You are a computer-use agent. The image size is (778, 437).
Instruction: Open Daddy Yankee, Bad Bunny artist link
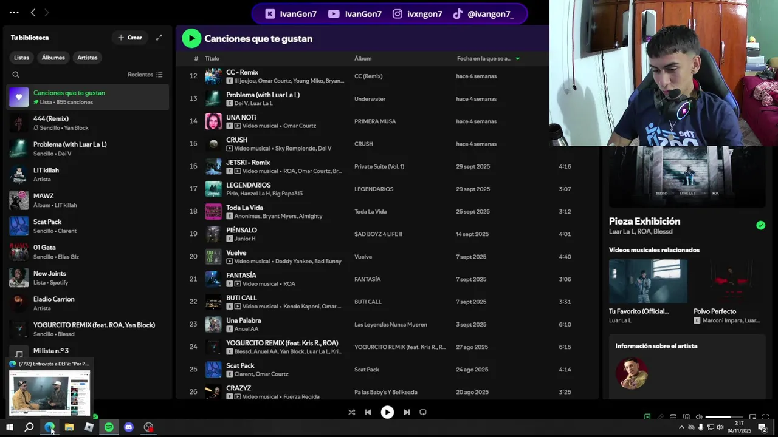point(308,262)
